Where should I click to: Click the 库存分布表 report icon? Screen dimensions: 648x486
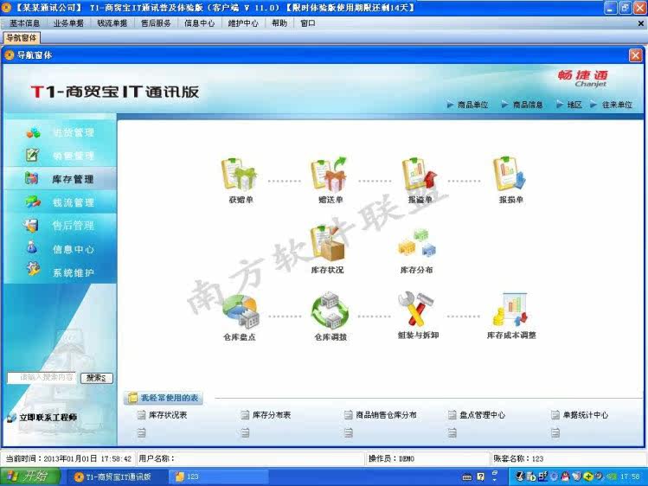pos(245,414)
